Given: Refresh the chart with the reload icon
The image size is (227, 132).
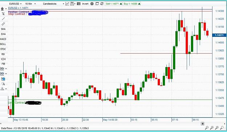Looking at the screenshot, I should pos(102,4).
